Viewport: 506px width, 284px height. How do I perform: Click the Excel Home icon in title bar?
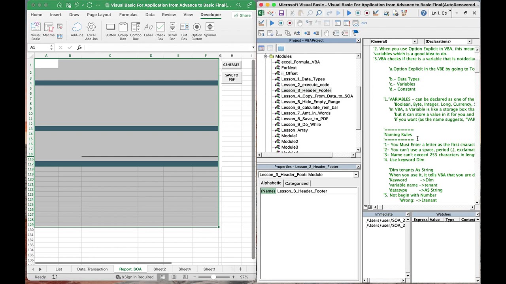pyautogui.click(x=59, y=5)
